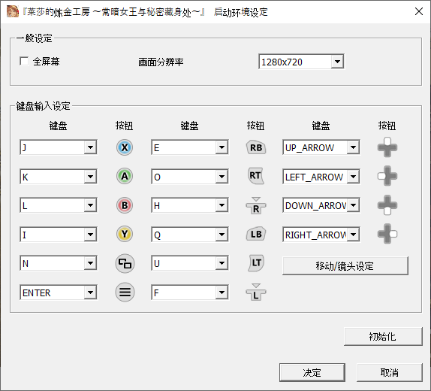Click the red B controller button icon
Image resolution: width=431 pixels, height=391 pixels.
(x=125, y=205)
